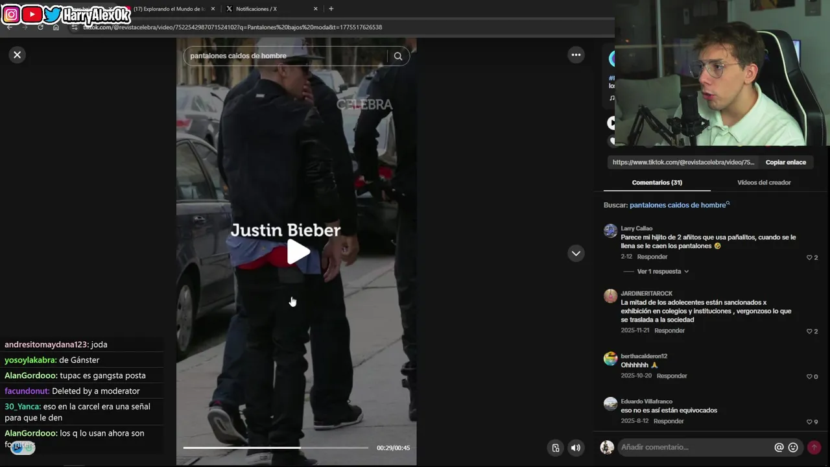Reply to berthacalderon12's comment
The height and width of the screenshot is (467, 830).
[672, 376]
